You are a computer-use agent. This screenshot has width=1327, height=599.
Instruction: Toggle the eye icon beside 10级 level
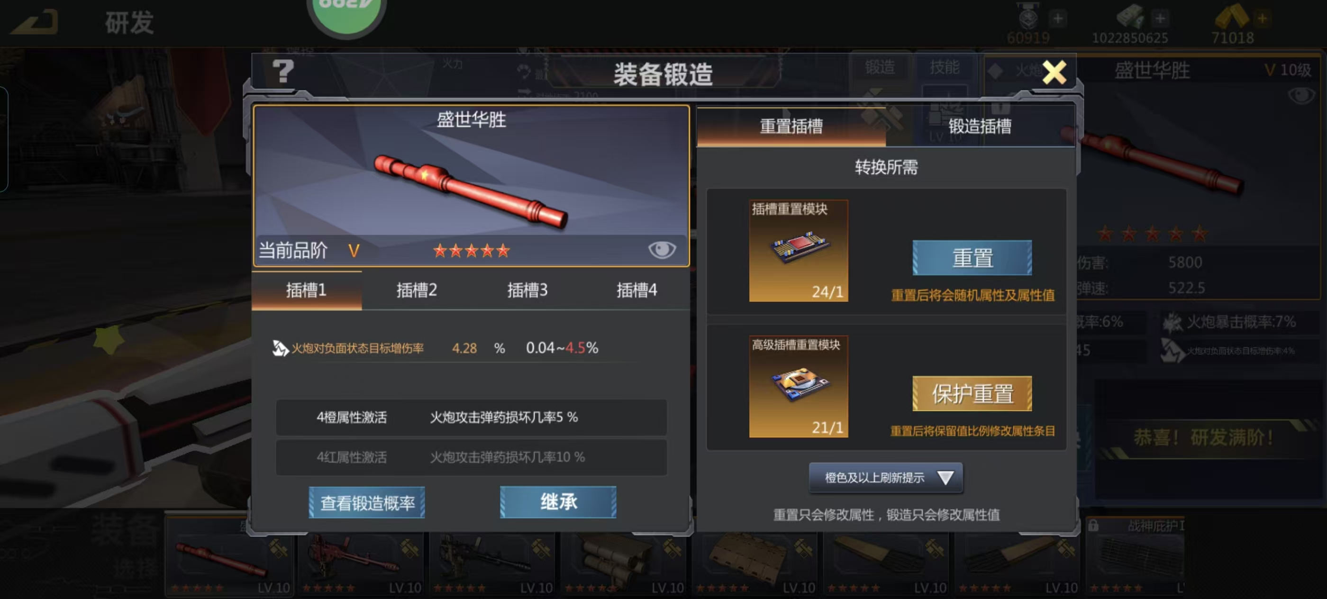(1301, 95)
